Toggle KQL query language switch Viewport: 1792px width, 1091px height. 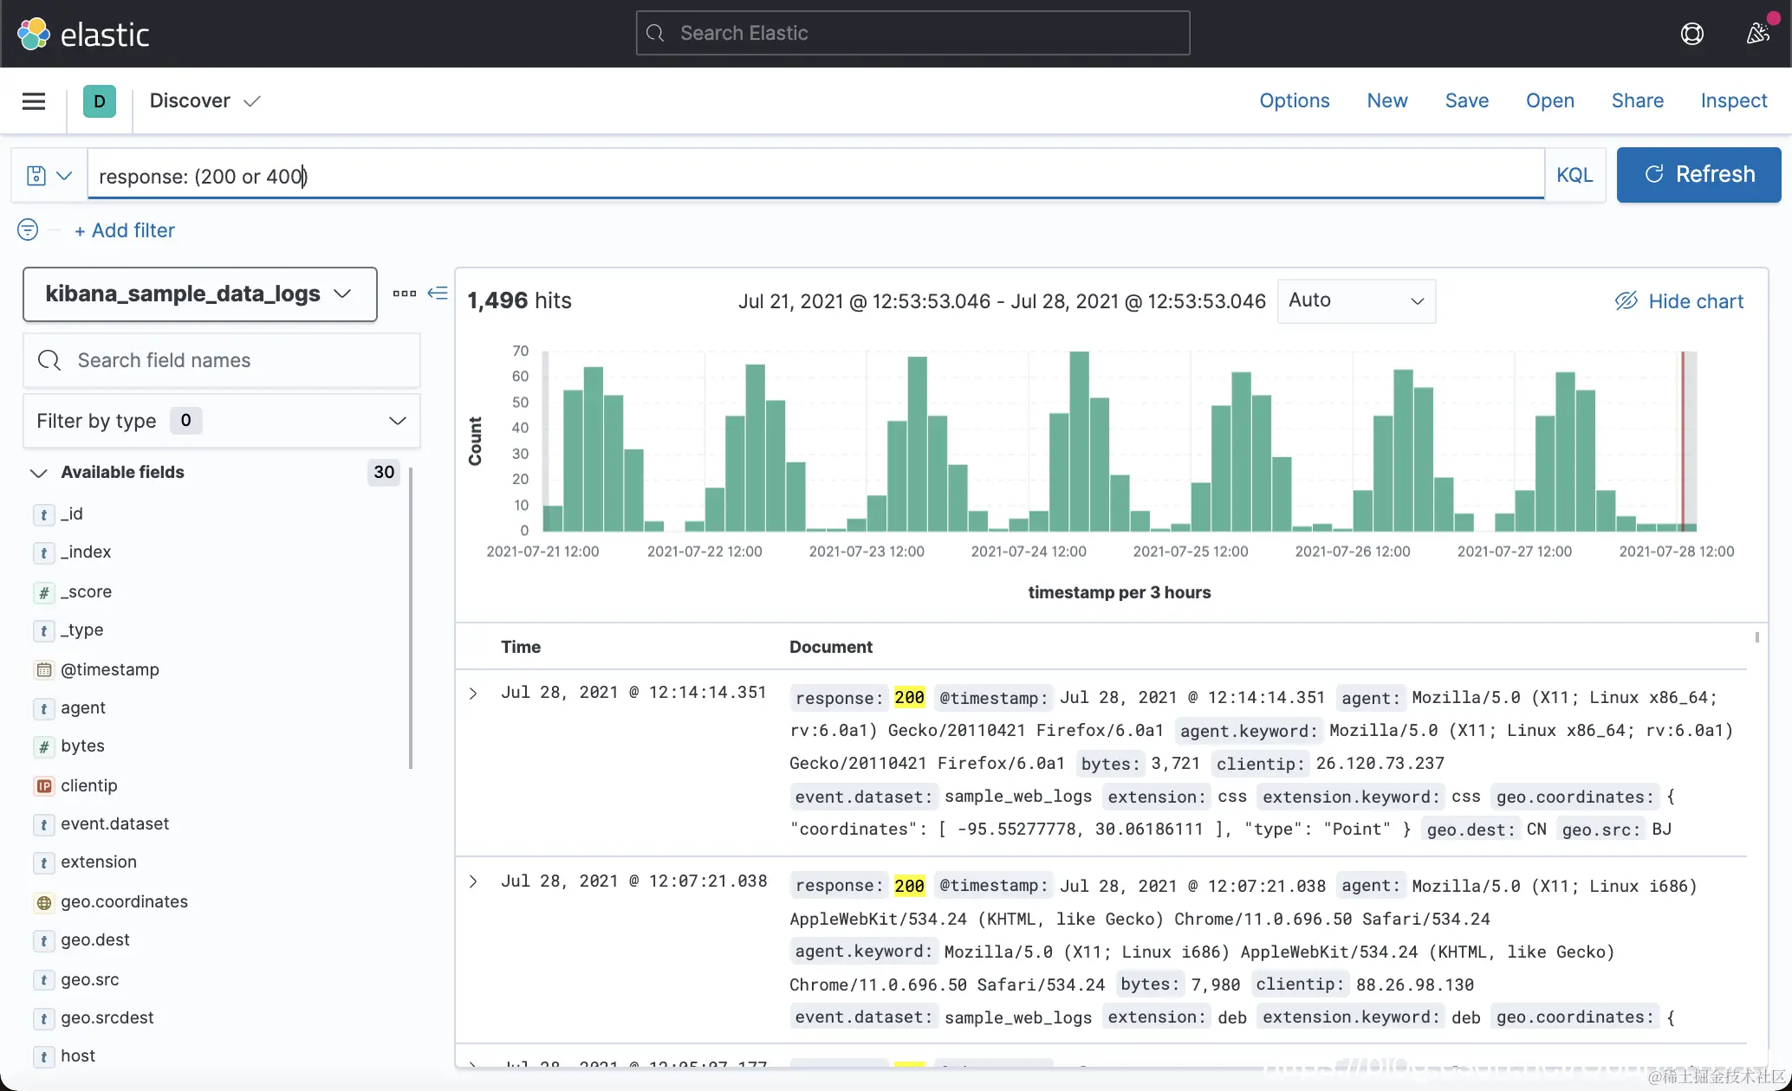pyautogui.click(x=1574, y=175)
